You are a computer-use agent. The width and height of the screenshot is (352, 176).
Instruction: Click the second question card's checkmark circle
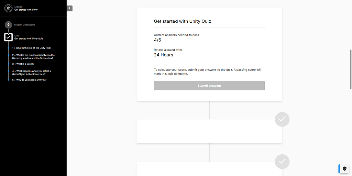click(282, 161)
